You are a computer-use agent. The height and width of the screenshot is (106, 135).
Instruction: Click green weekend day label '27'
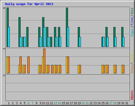tap(111, 103)
